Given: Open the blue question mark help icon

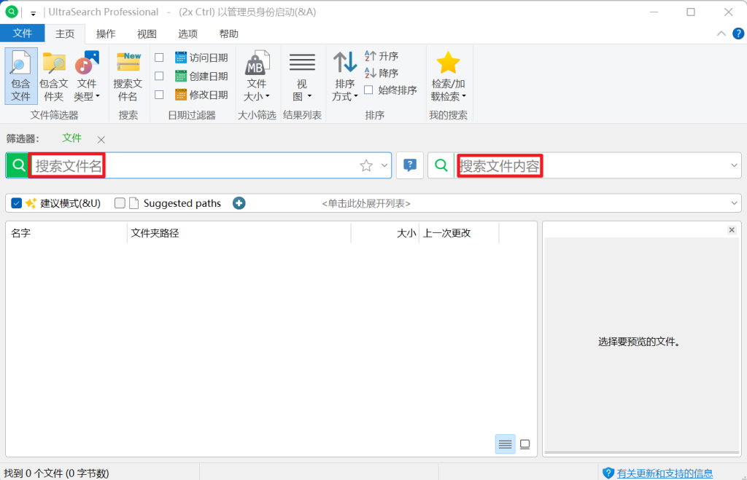Looking at the screenshot, I should point(409,165).
